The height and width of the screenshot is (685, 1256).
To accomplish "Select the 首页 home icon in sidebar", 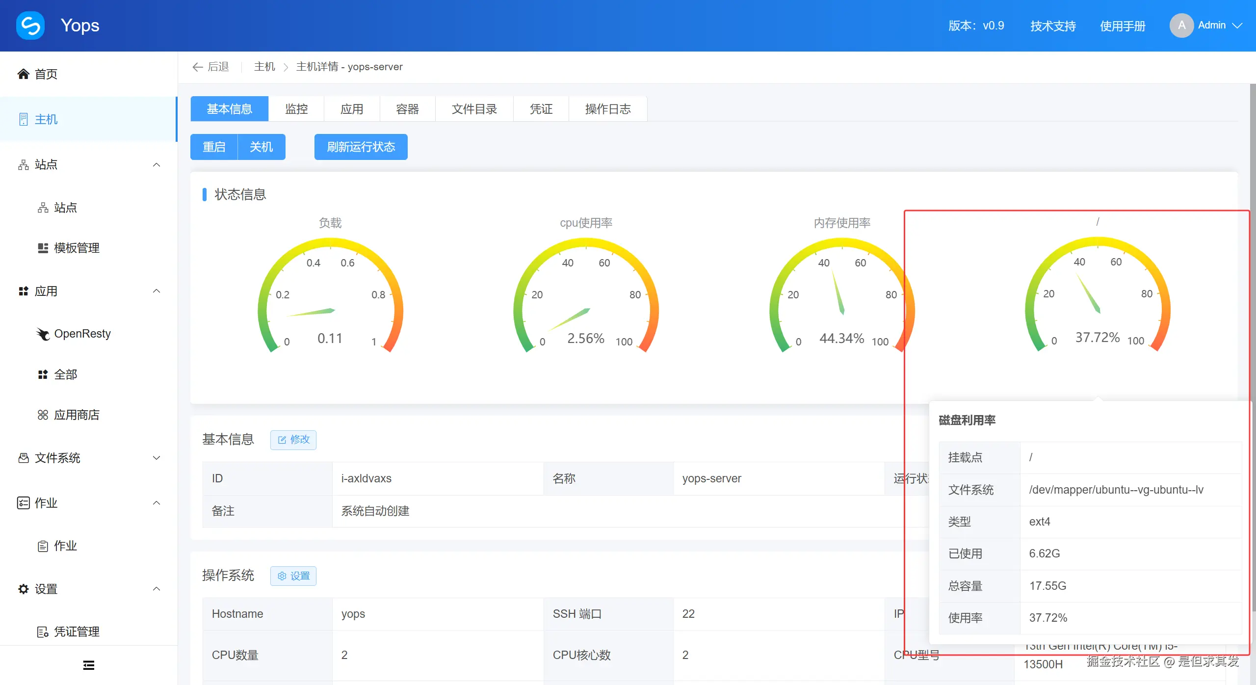I will 23,74.
